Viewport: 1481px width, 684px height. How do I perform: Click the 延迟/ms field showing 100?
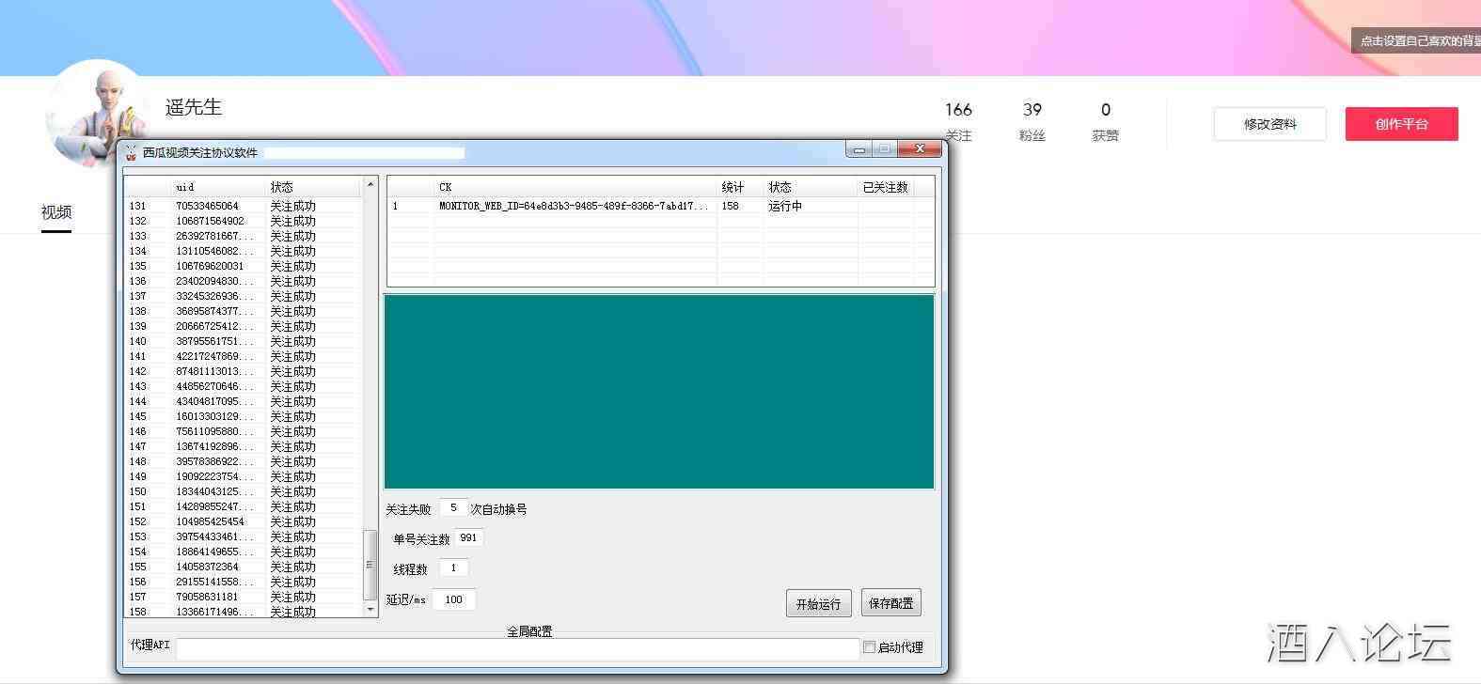pyautogui.click(x=454, y=599)
